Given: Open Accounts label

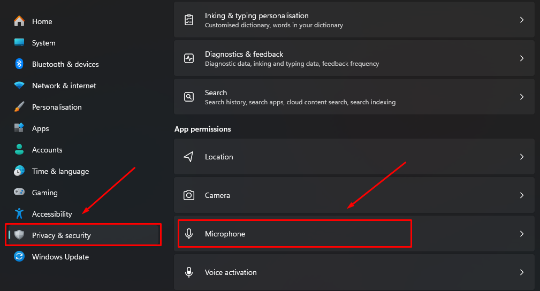Looking at the screenshot, I should coord(47,150).
